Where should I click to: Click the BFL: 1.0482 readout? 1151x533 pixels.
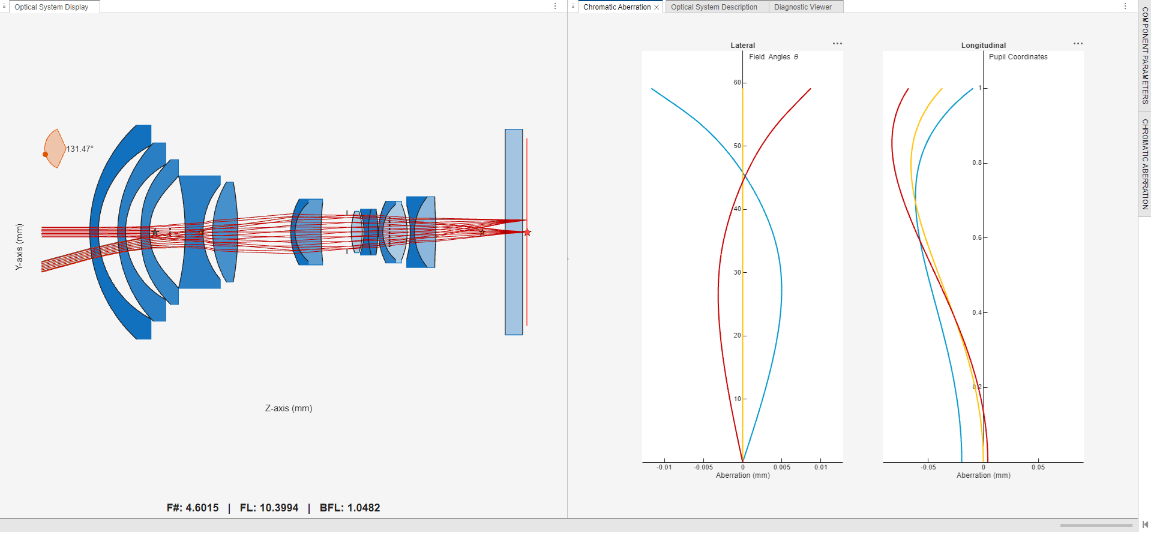click(350, 508)
